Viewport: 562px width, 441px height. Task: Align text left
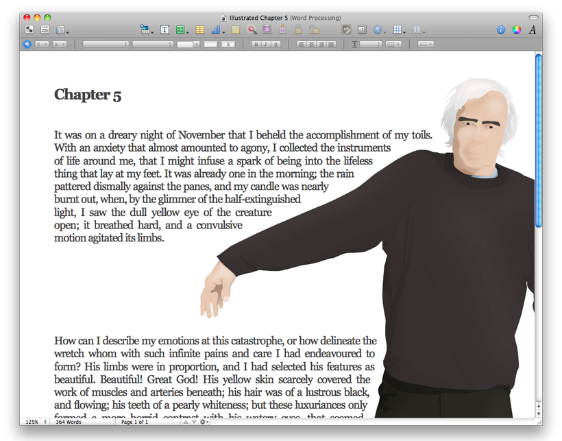(x=302, y=44)
